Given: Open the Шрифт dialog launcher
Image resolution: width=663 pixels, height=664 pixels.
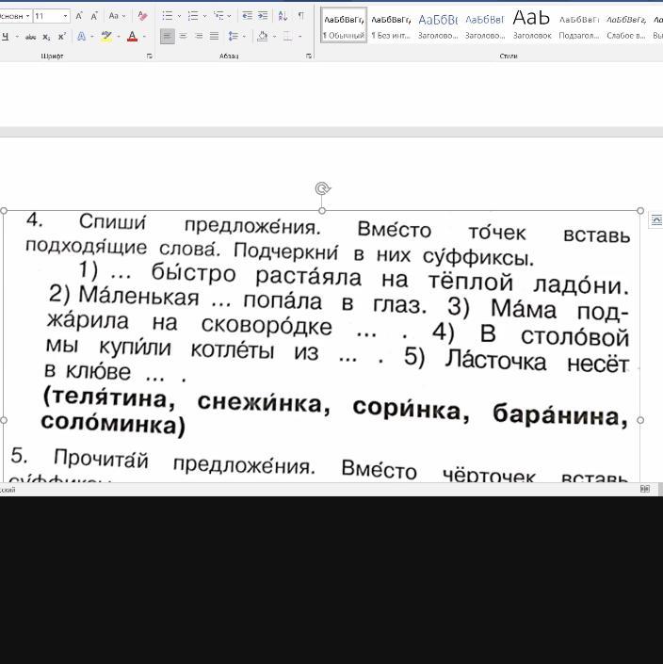Looking at the screenshot, I should 149,56.
